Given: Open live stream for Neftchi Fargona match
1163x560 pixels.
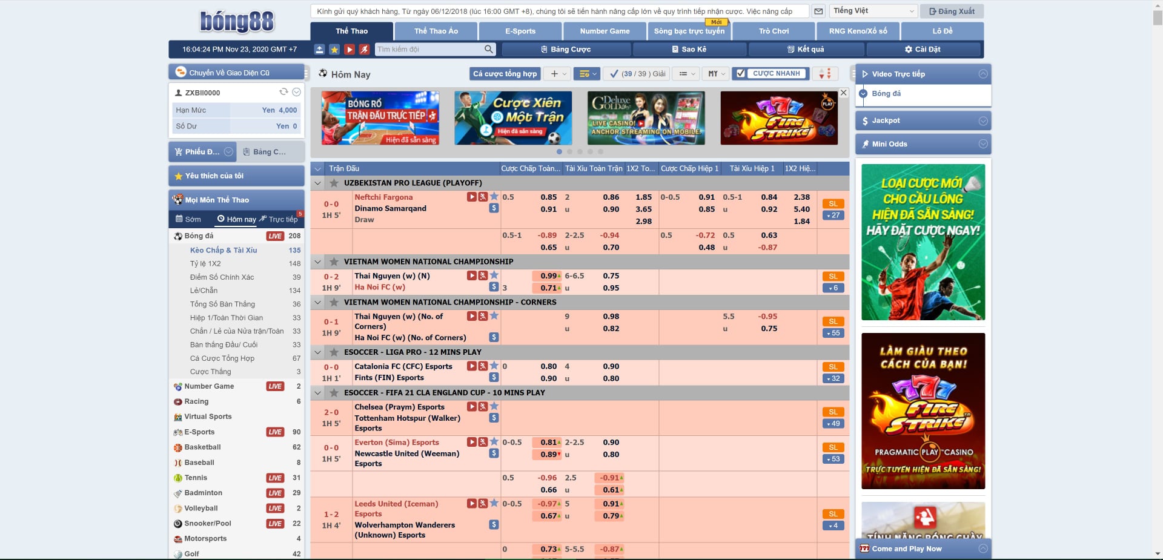Looking at the screenshot, I should click(x=471, y=197).
